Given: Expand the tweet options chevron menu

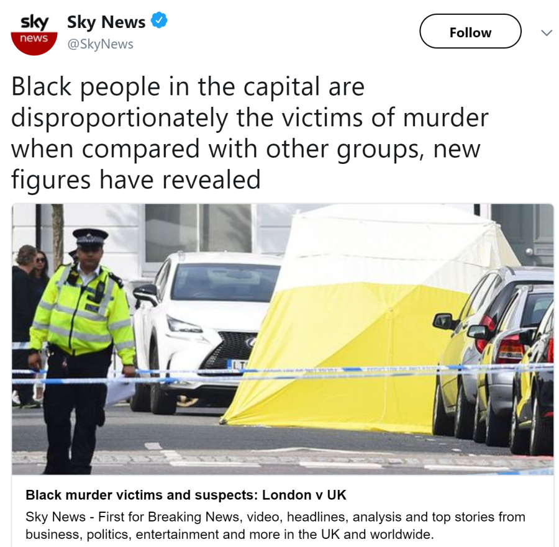Looking at the screenshot, I should (x=546, y=33).
